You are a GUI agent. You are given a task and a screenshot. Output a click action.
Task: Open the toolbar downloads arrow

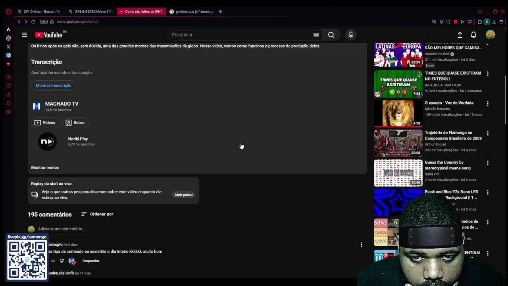pos(494,22)
